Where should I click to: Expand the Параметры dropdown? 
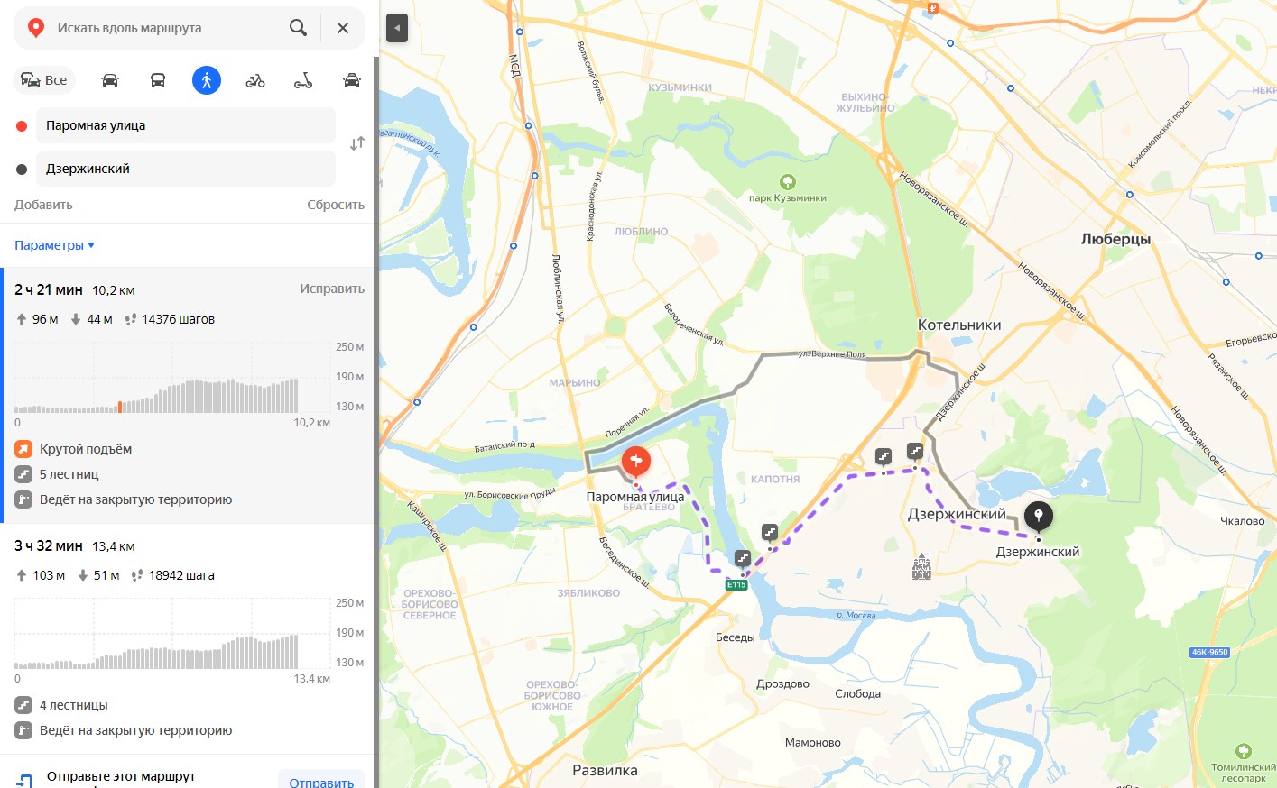[54, 245]
